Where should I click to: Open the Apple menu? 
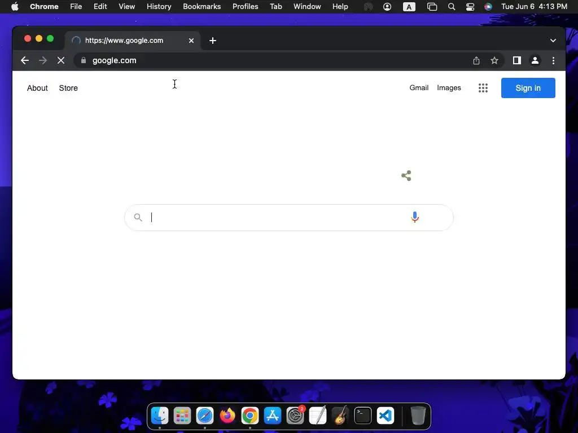pyautogui.click(x=15, y=6)
